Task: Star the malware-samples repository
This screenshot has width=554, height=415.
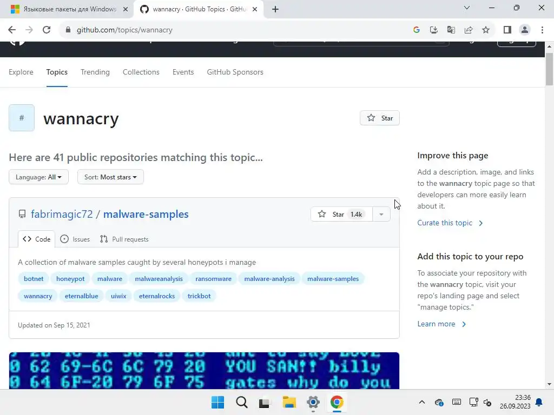Action: point(341,214)
